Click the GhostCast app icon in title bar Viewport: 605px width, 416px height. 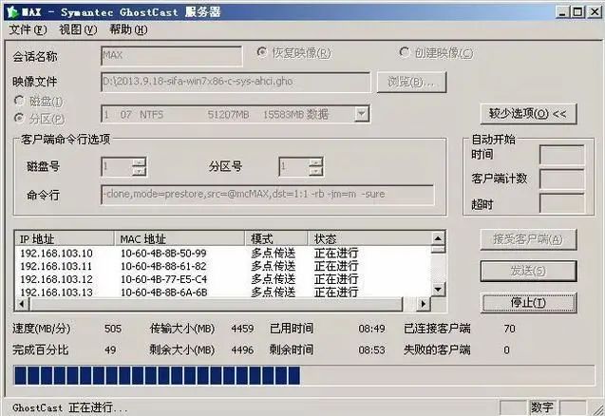point(9,10)
